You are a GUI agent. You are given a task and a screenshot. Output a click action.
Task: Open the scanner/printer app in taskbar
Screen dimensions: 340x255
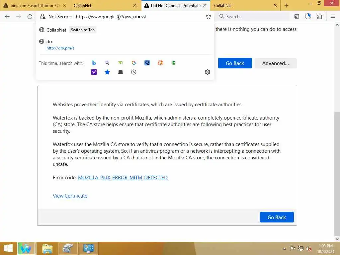(x=68, y=248)
